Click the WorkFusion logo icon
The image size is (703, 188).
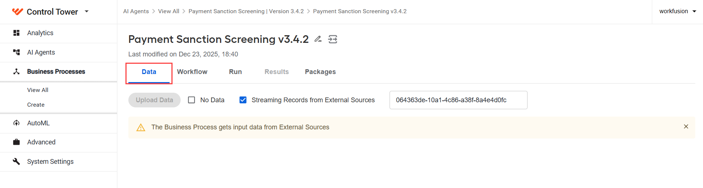tap(17, 11)
